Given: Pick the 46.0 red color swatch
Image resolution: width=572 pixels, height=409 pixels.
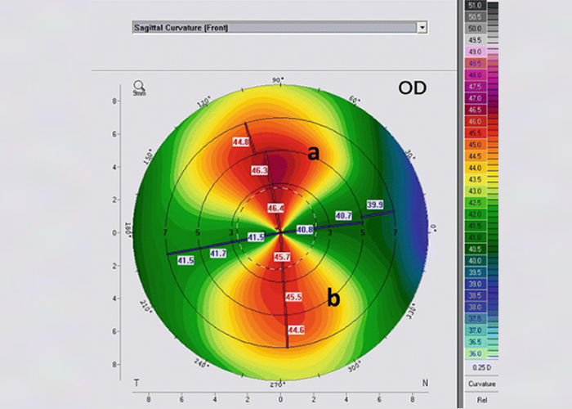Looking at the screenshot, I should tap(472, 120).
